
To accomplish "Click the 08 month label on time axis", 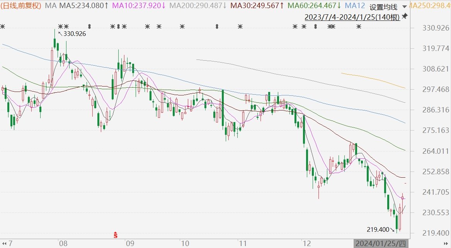I will click(x=63, y=244).
